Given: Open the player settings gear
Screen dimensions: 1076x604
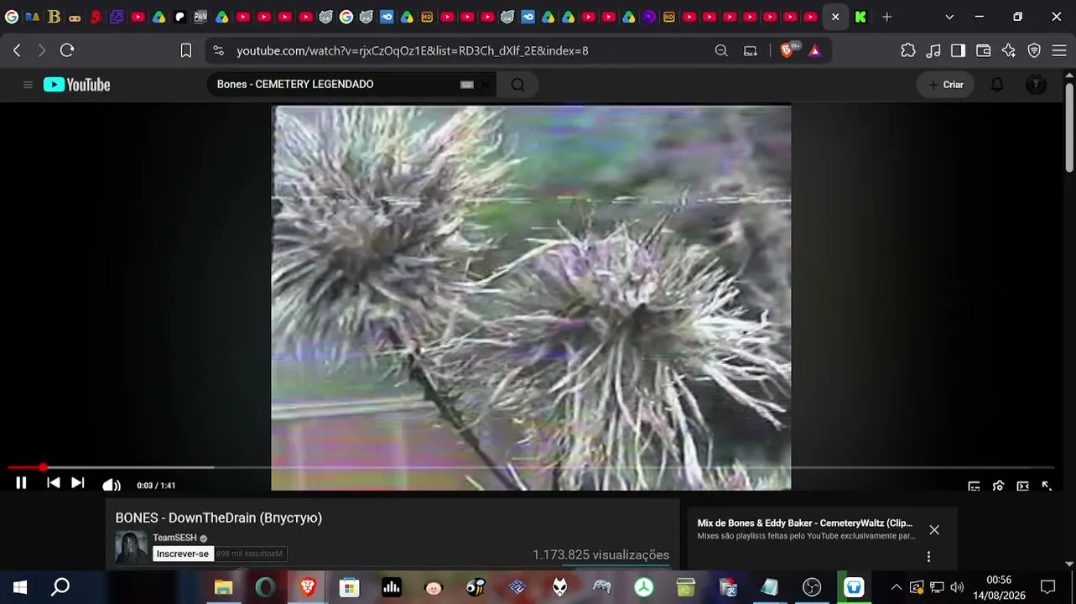Looking at the screenshot, I should tap(998, 486).
